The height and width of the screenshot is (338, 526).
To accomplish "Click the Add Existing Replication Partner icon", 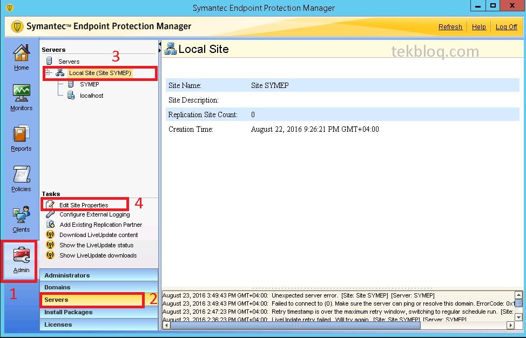I will point(50,224).
